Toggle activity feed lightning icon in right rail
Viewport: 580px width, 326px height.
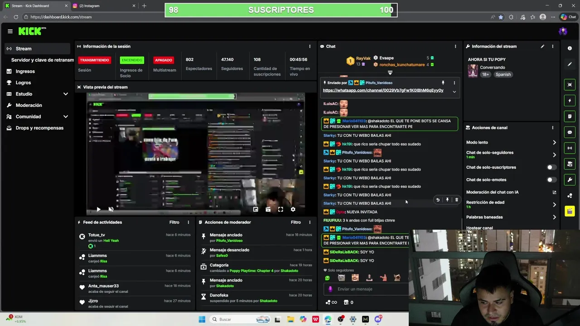point(570,101)
